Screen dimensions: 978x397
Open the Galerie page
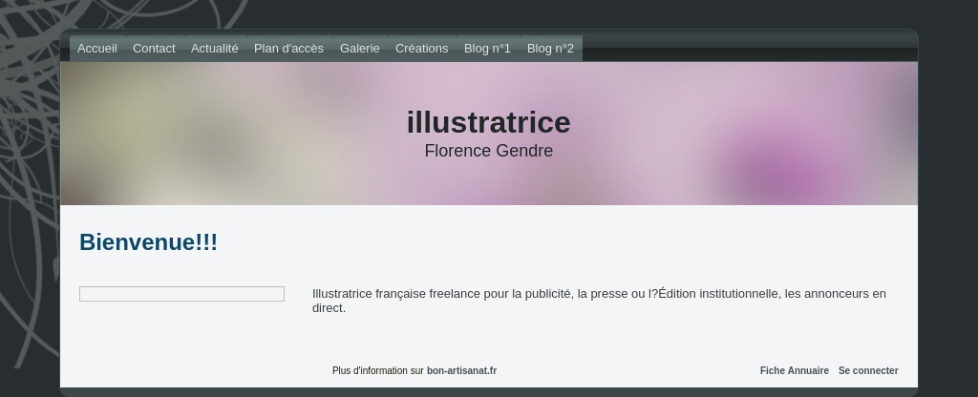point(360,49)
